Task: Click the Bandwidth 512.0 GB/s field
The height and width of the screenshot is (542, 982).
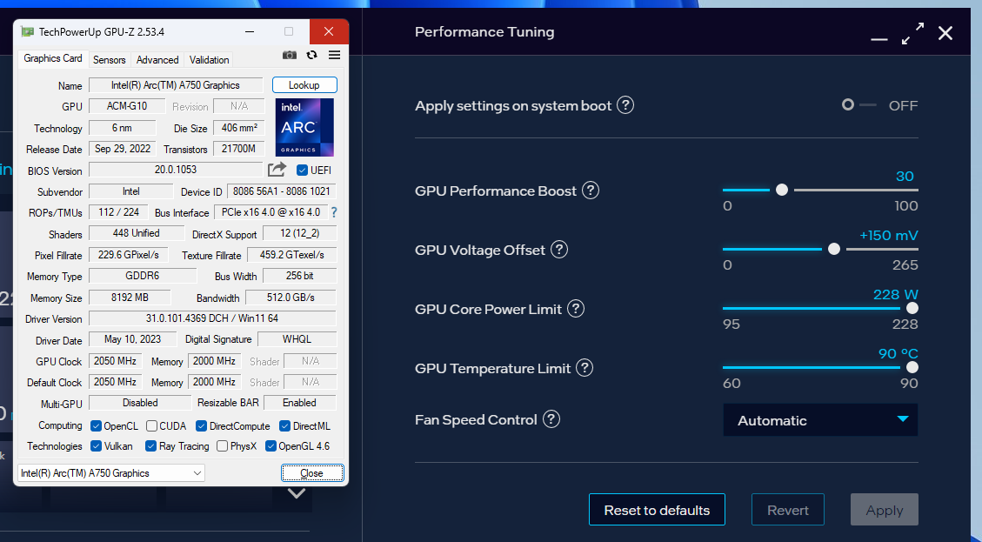Action: 291,297
